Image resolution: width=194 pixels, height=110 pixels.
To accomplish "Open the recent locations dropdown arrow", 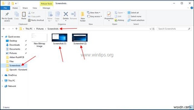I will pos(13,29).
